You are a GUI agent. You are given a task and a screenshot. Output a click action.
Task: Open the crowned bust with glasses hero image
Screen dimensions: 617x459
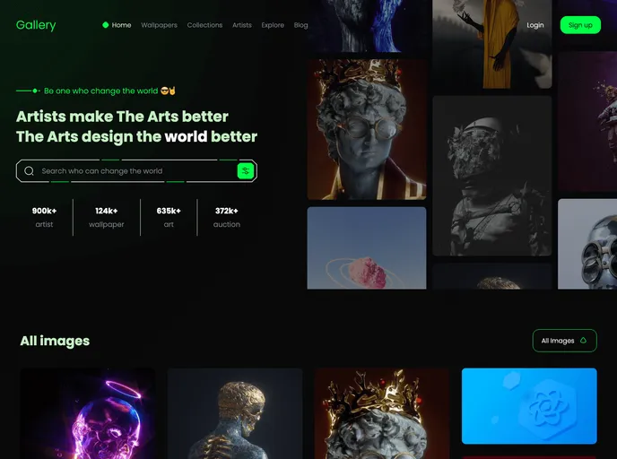[x=367, y=129]
